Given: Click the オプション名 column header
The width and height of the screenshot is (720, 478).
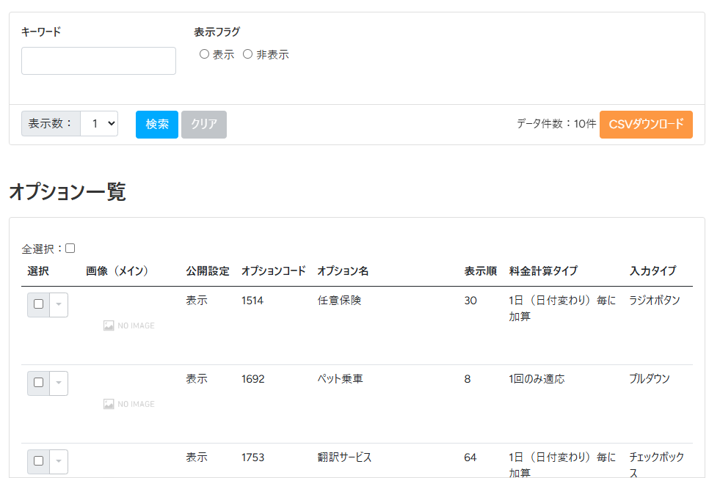Looking at the screenshot, I should (x=343, y=271).
